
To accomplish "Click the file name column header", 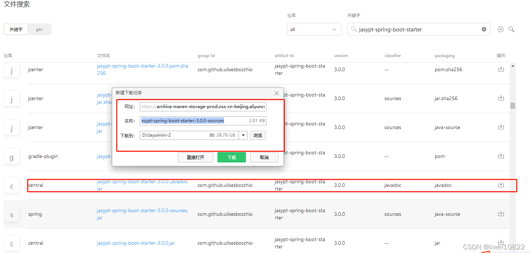I will tap(104, 56).
